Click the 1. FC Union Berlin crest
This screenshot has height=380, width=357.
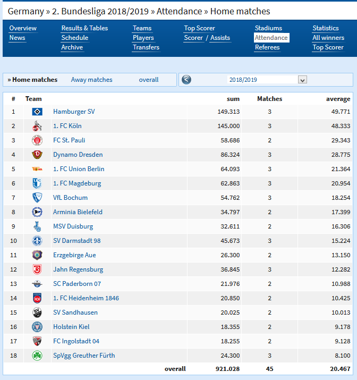(x=37, y=169)
